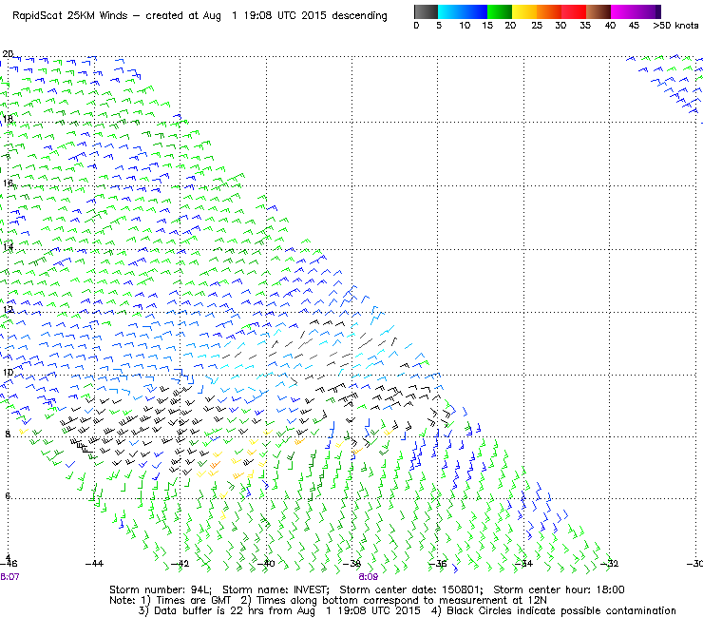Click longitude label '-38' on bottom axis
Image resolution: width=703 pixels, height=618 pixels.
coord(351,563)
